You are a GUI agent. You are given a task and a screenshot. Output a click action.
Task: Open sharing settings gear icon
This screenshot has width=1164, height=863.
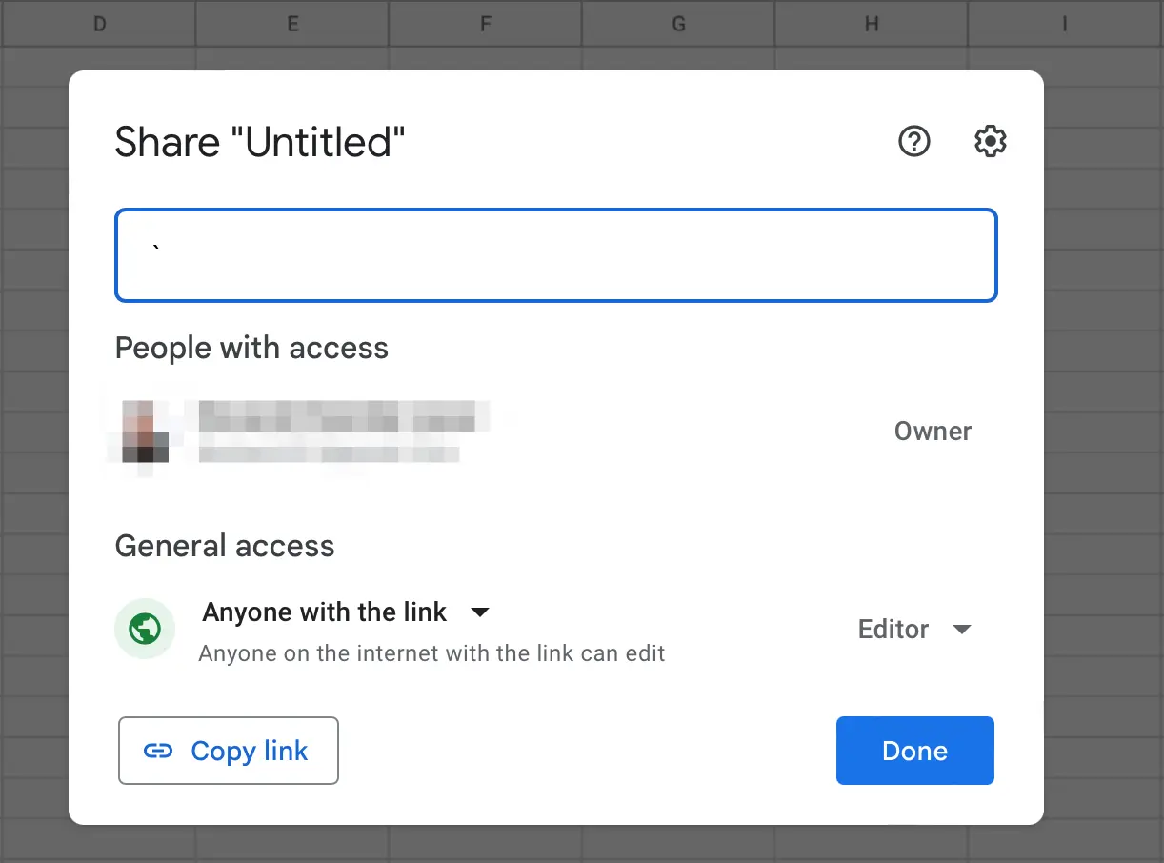pos(991,142)
